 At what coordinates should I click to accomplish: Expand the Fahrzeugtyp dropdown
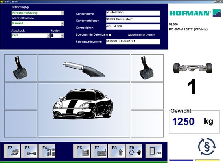pos(62,13)
